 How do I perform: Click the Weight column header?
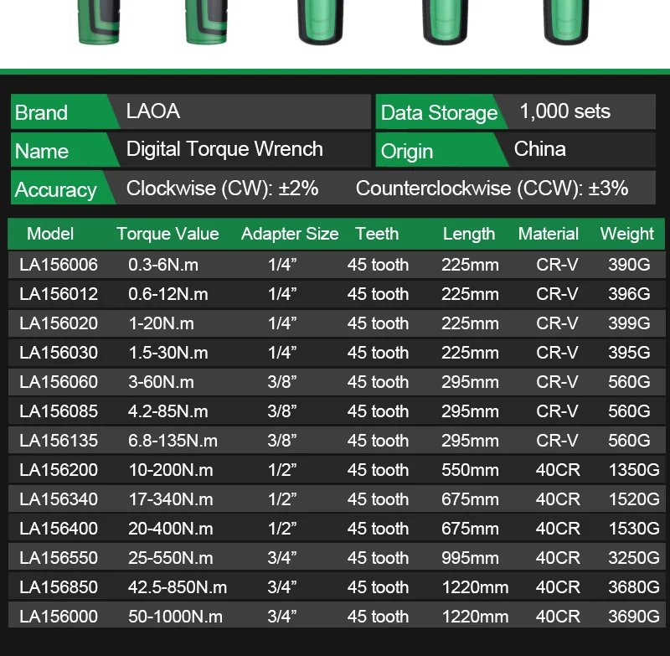[x=626, y=235]
